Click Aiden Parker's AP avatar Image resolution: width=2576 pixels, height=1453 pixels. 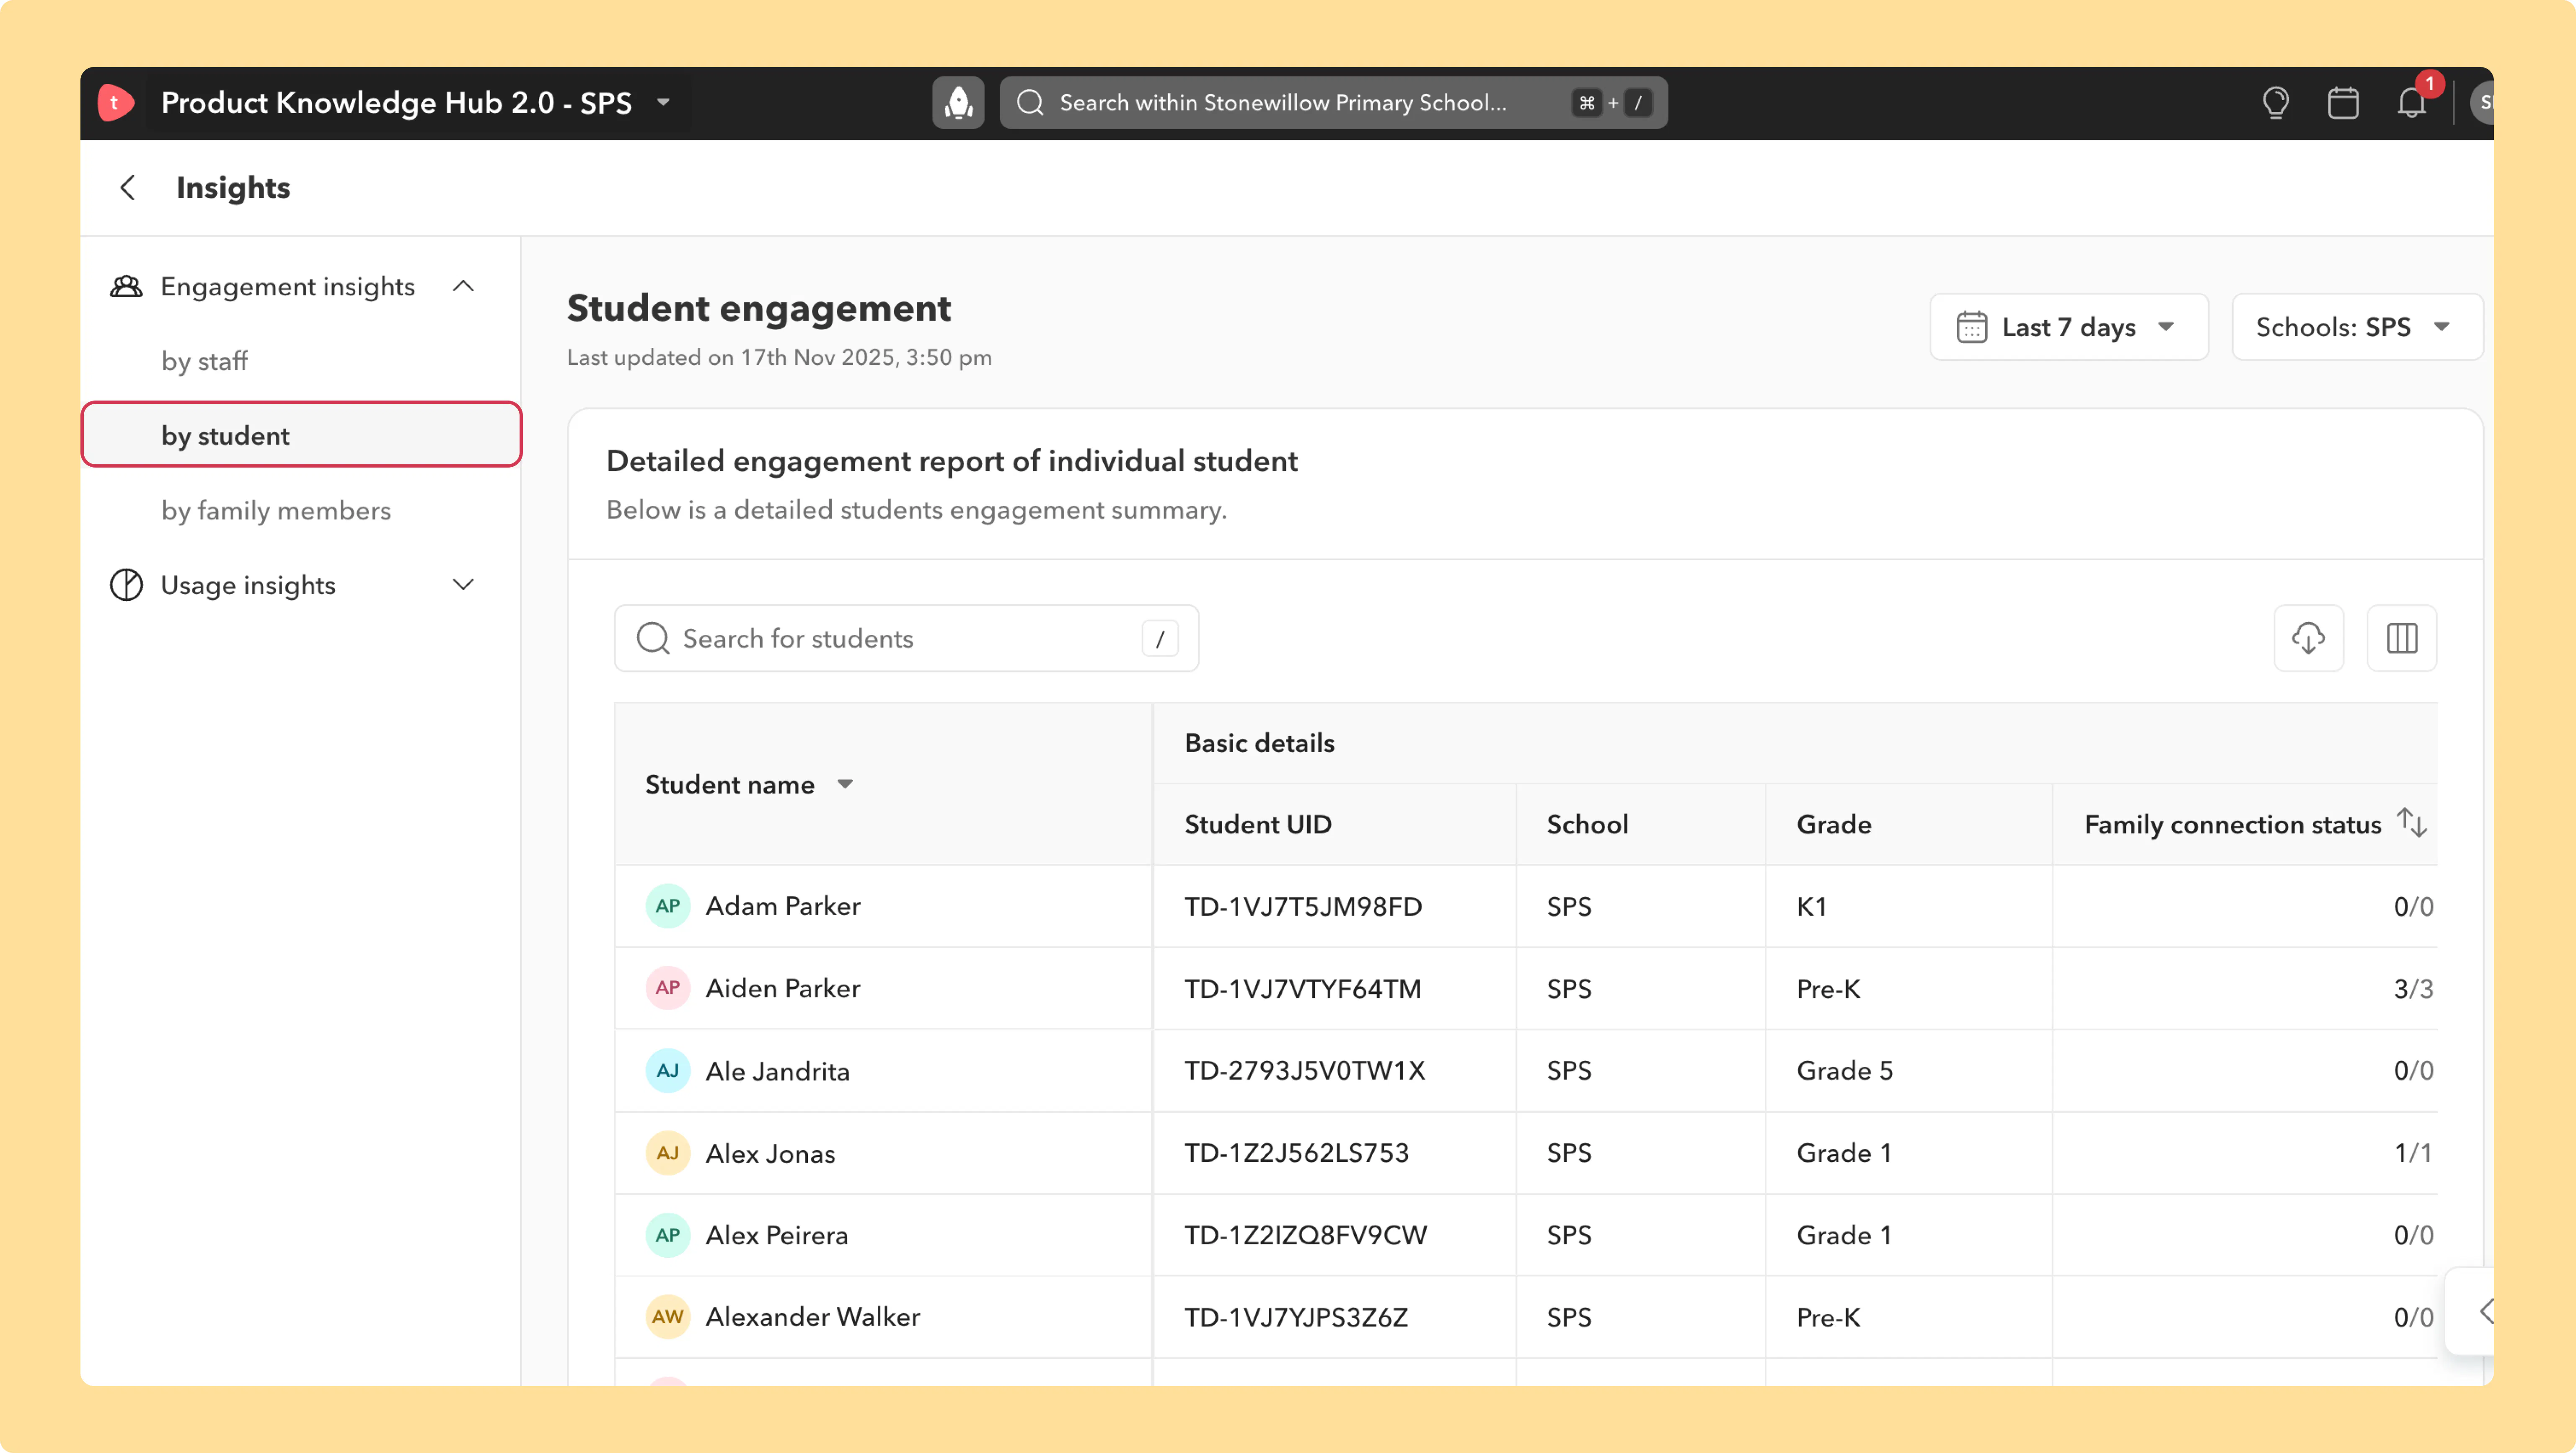(x=668, y=988)
